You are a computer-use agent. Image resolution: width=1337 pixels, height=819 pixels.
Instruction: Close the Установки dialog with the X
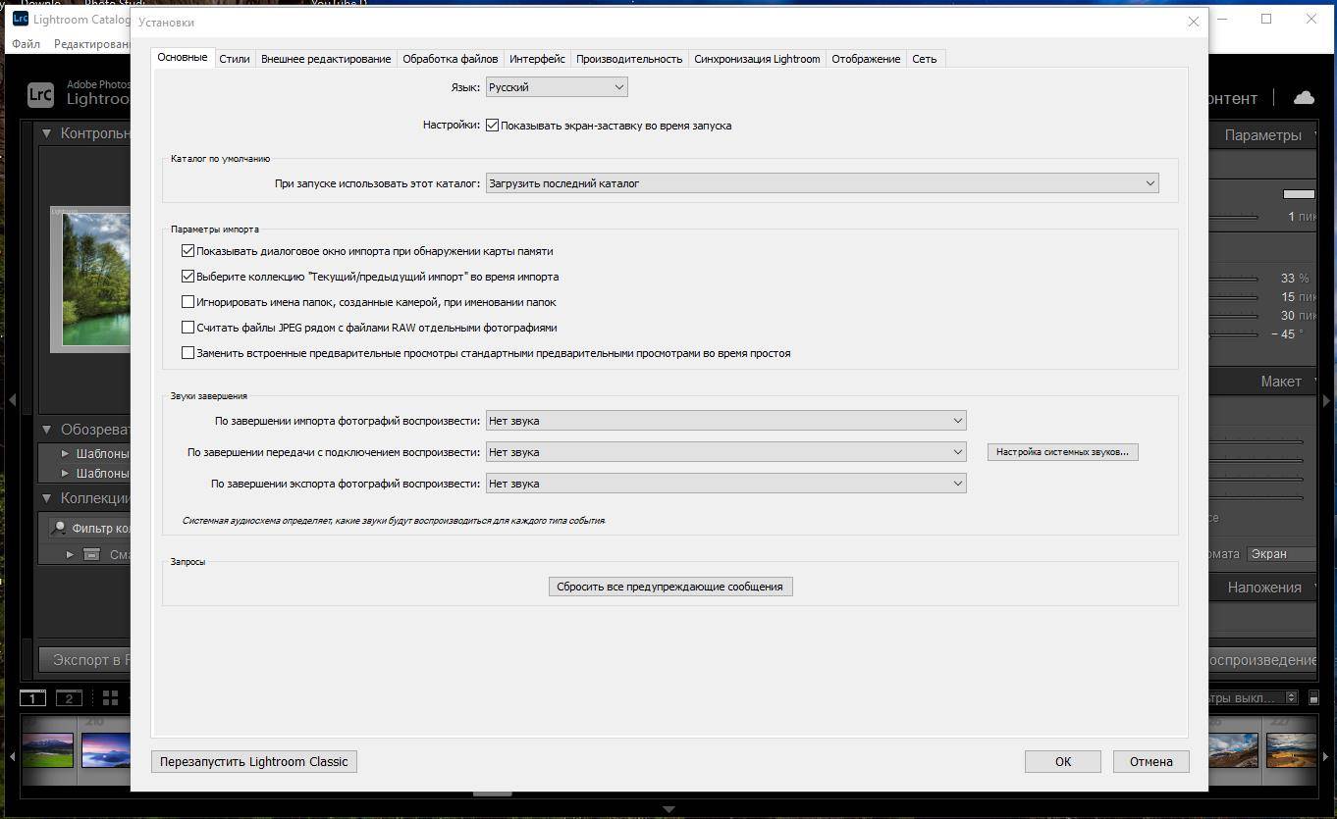point(1194,21)
